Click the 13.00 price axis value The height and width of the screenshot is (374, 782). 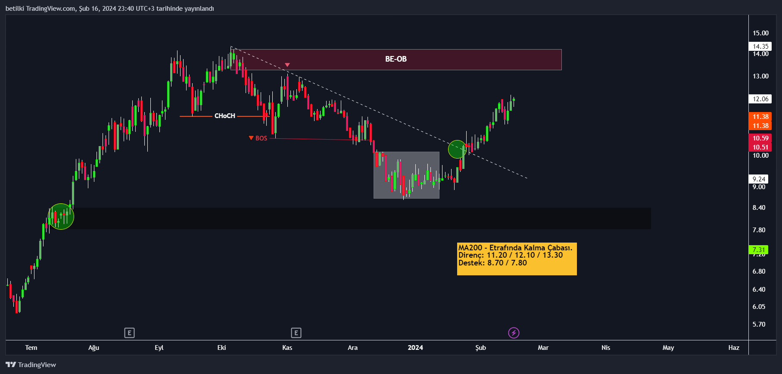tap(760, 76)
